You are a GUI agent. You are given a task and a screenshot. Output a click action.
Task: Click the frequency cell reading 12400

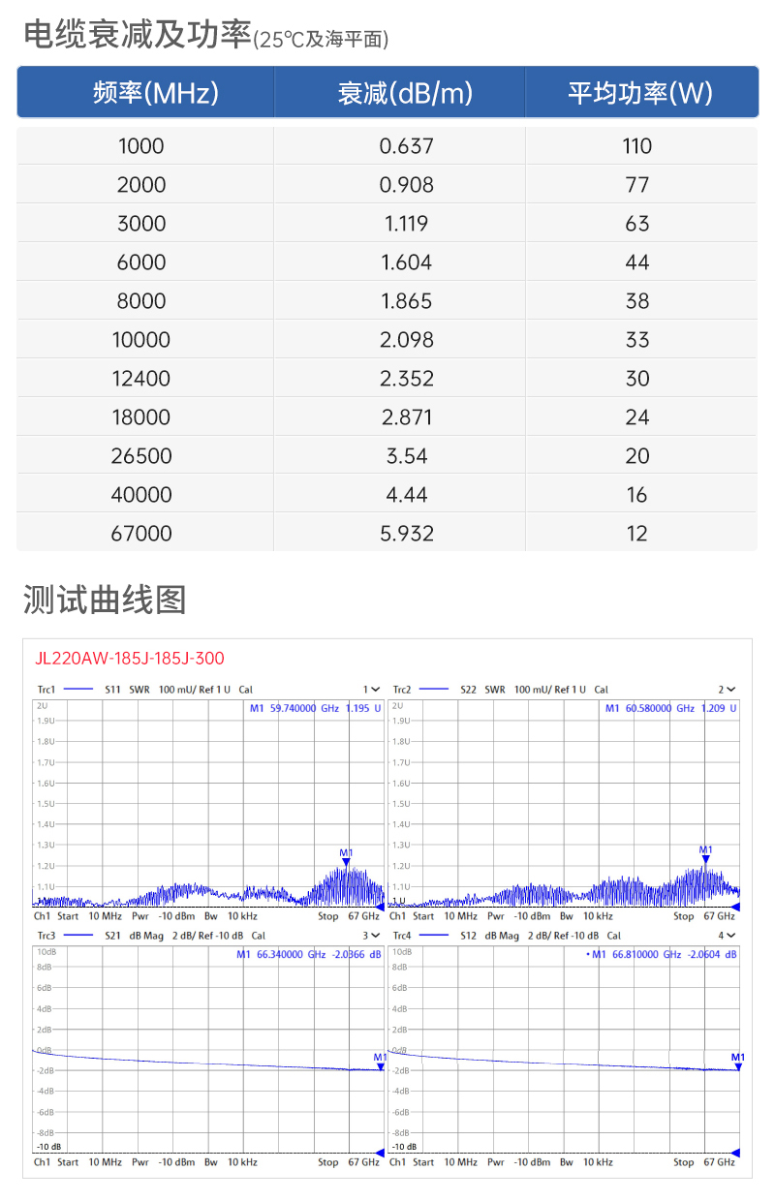click(x=141, y=379)
